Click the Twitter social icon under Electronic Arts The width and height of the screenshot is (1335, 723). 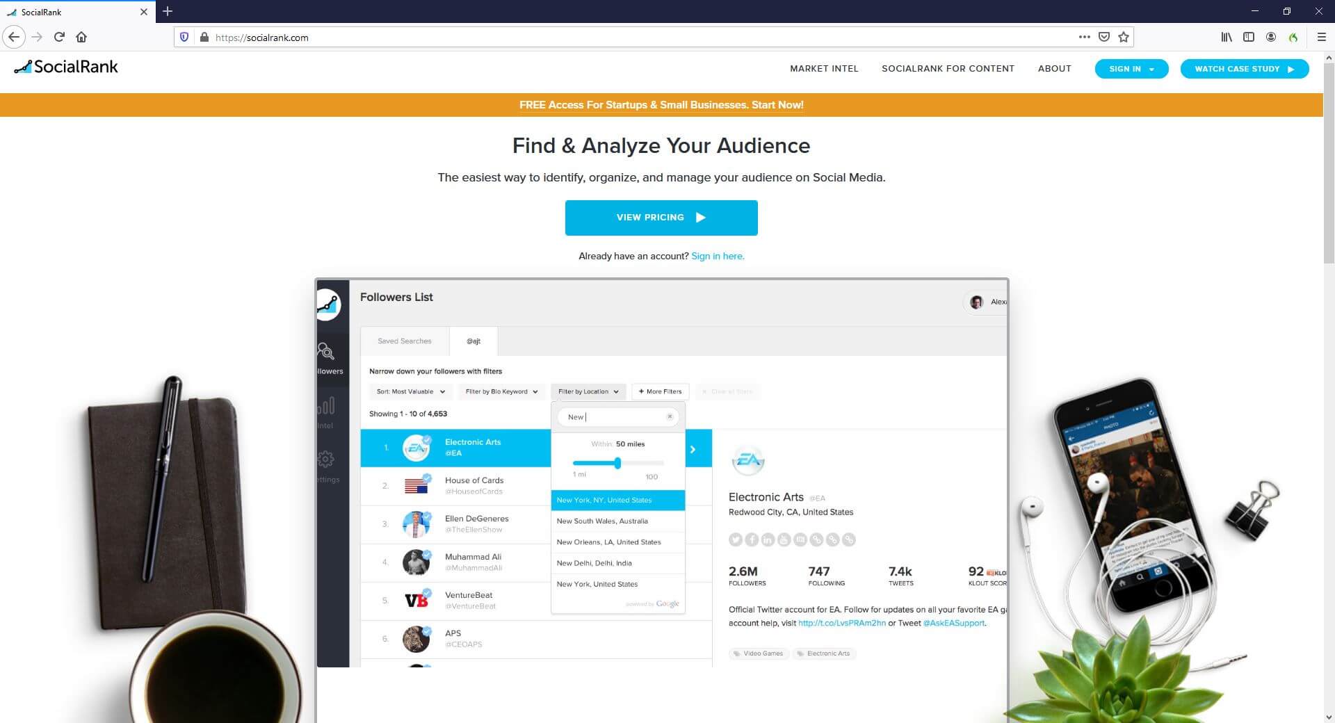pos(736,539)
